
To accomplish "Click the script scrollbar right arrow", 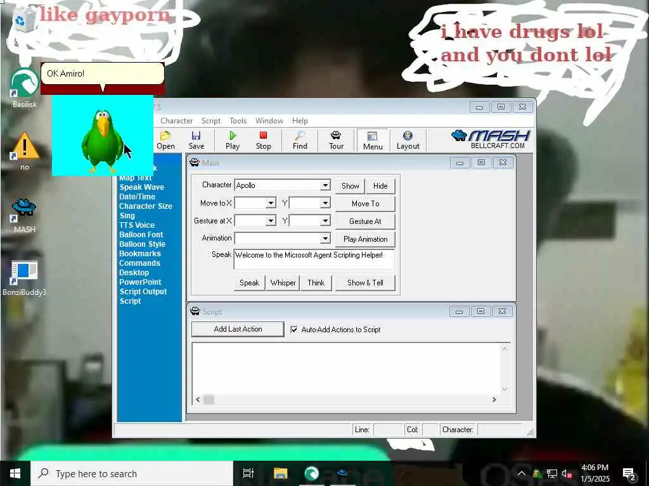I will click(x=494, y=400).
